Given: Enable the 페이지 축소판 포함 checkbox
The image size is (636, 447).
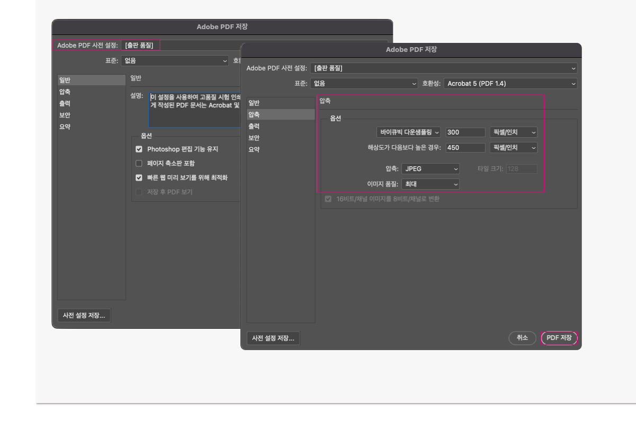Looking at the screenshot, I should click(139, 164).
